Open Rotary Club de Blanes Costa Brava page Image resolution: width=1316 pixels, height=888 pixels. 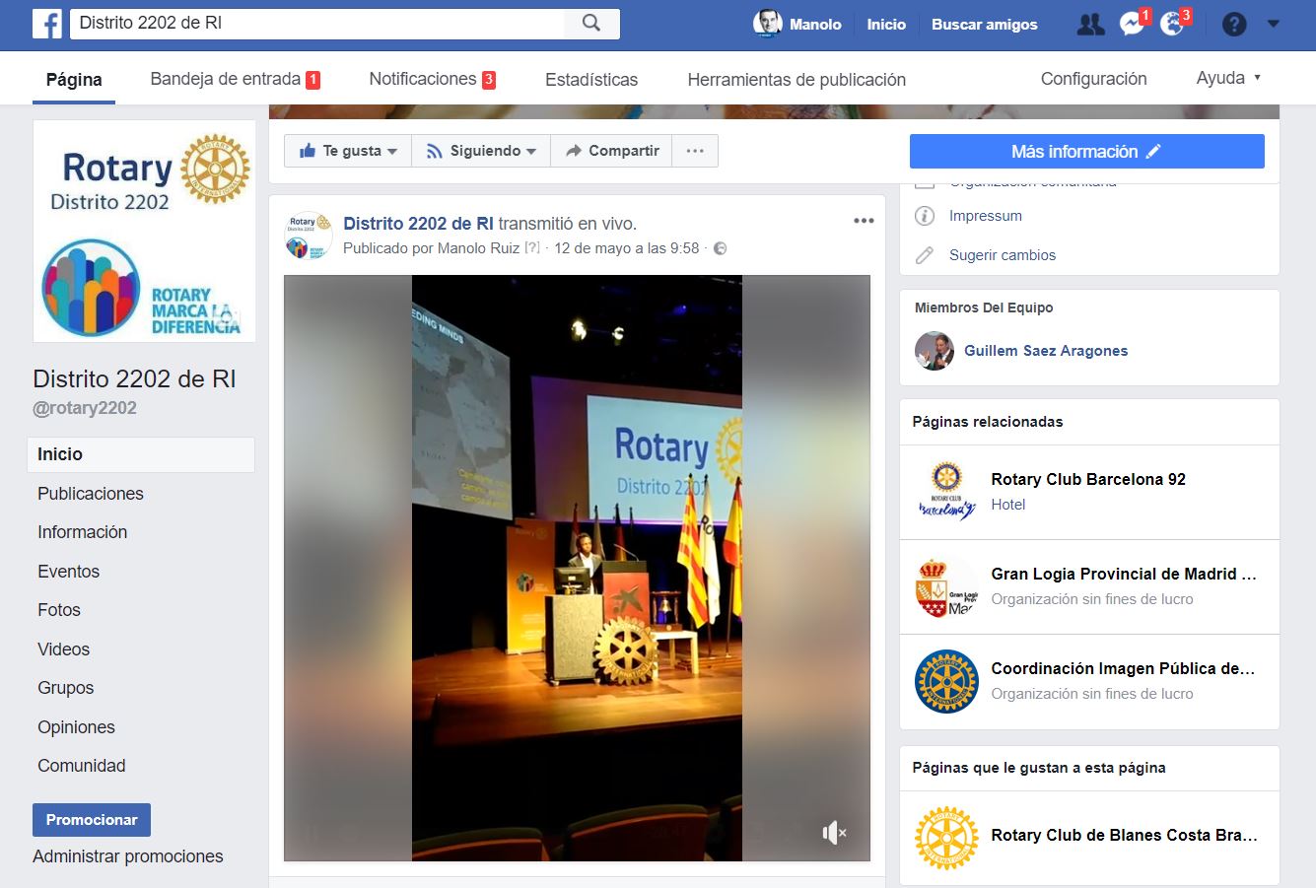click(x=1124, y=836)
